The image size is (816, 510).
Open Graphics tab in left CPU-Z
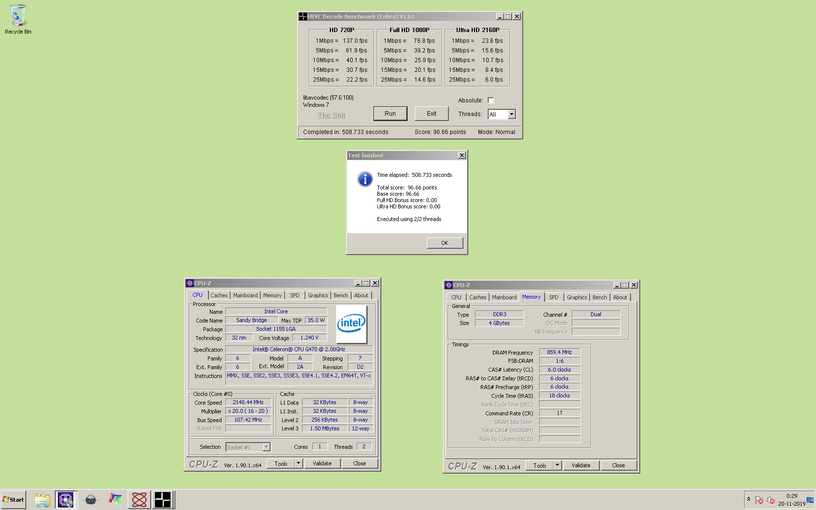coord(318,295)
